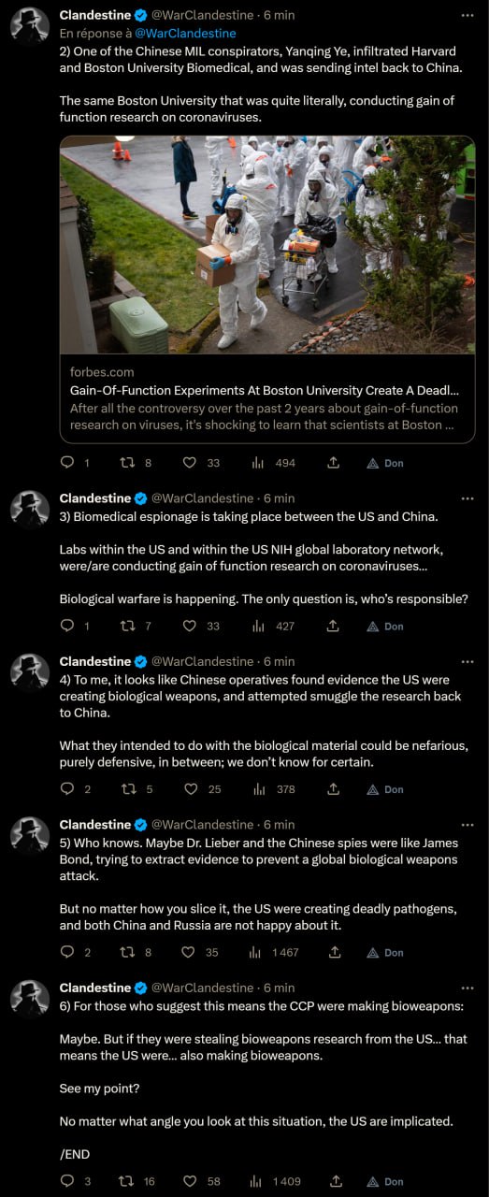
Task: Open three-dot menu on tweet 3
Action: [467, 498]
